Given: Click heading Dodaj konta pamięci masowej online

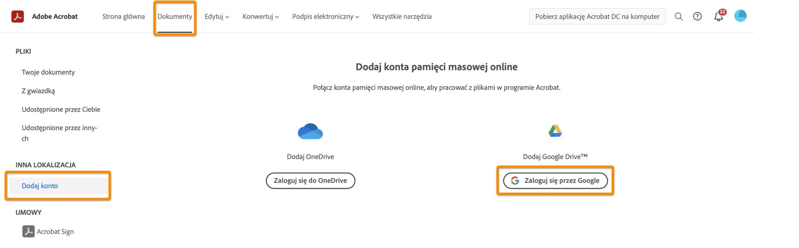Looking at the screenshot, I should [x=437, y=67].
